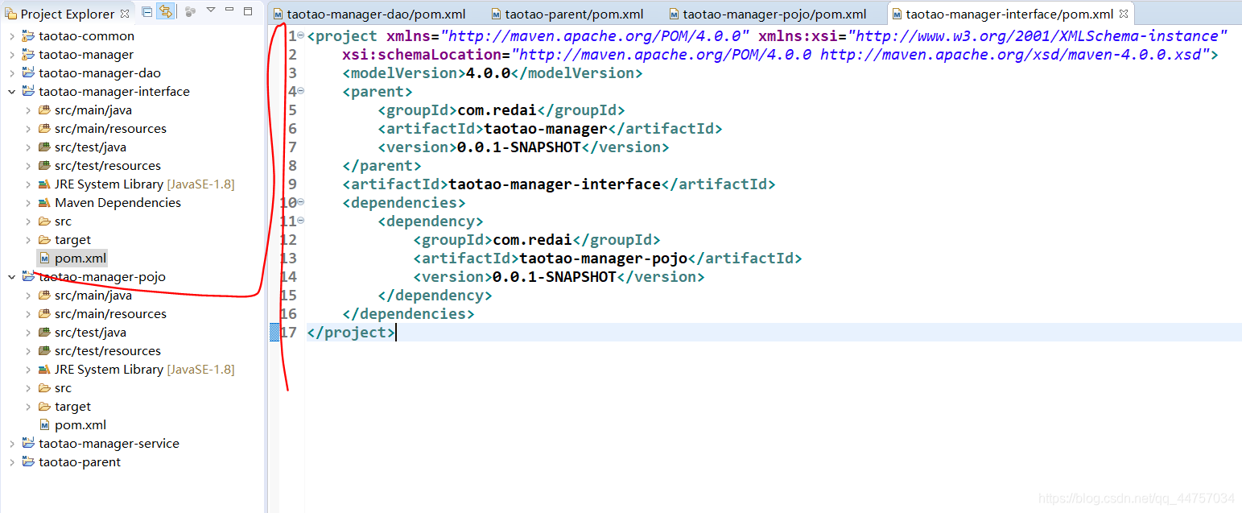Click artifactId taotao-manager-interface on line 9
Image resolution: width=1242 pixels, height=513 pixels.
click(x=555, y=184)
